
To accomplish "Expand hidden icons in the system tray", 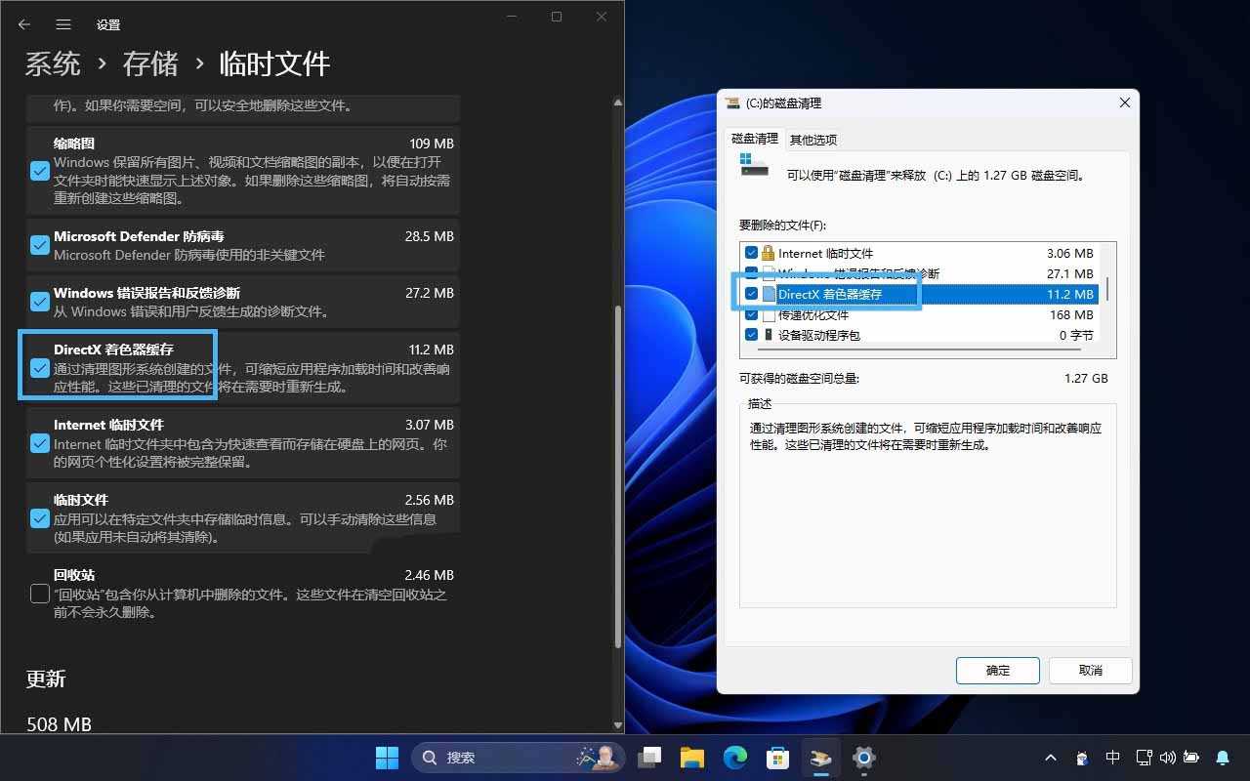I will click(x=1050, y=757).
